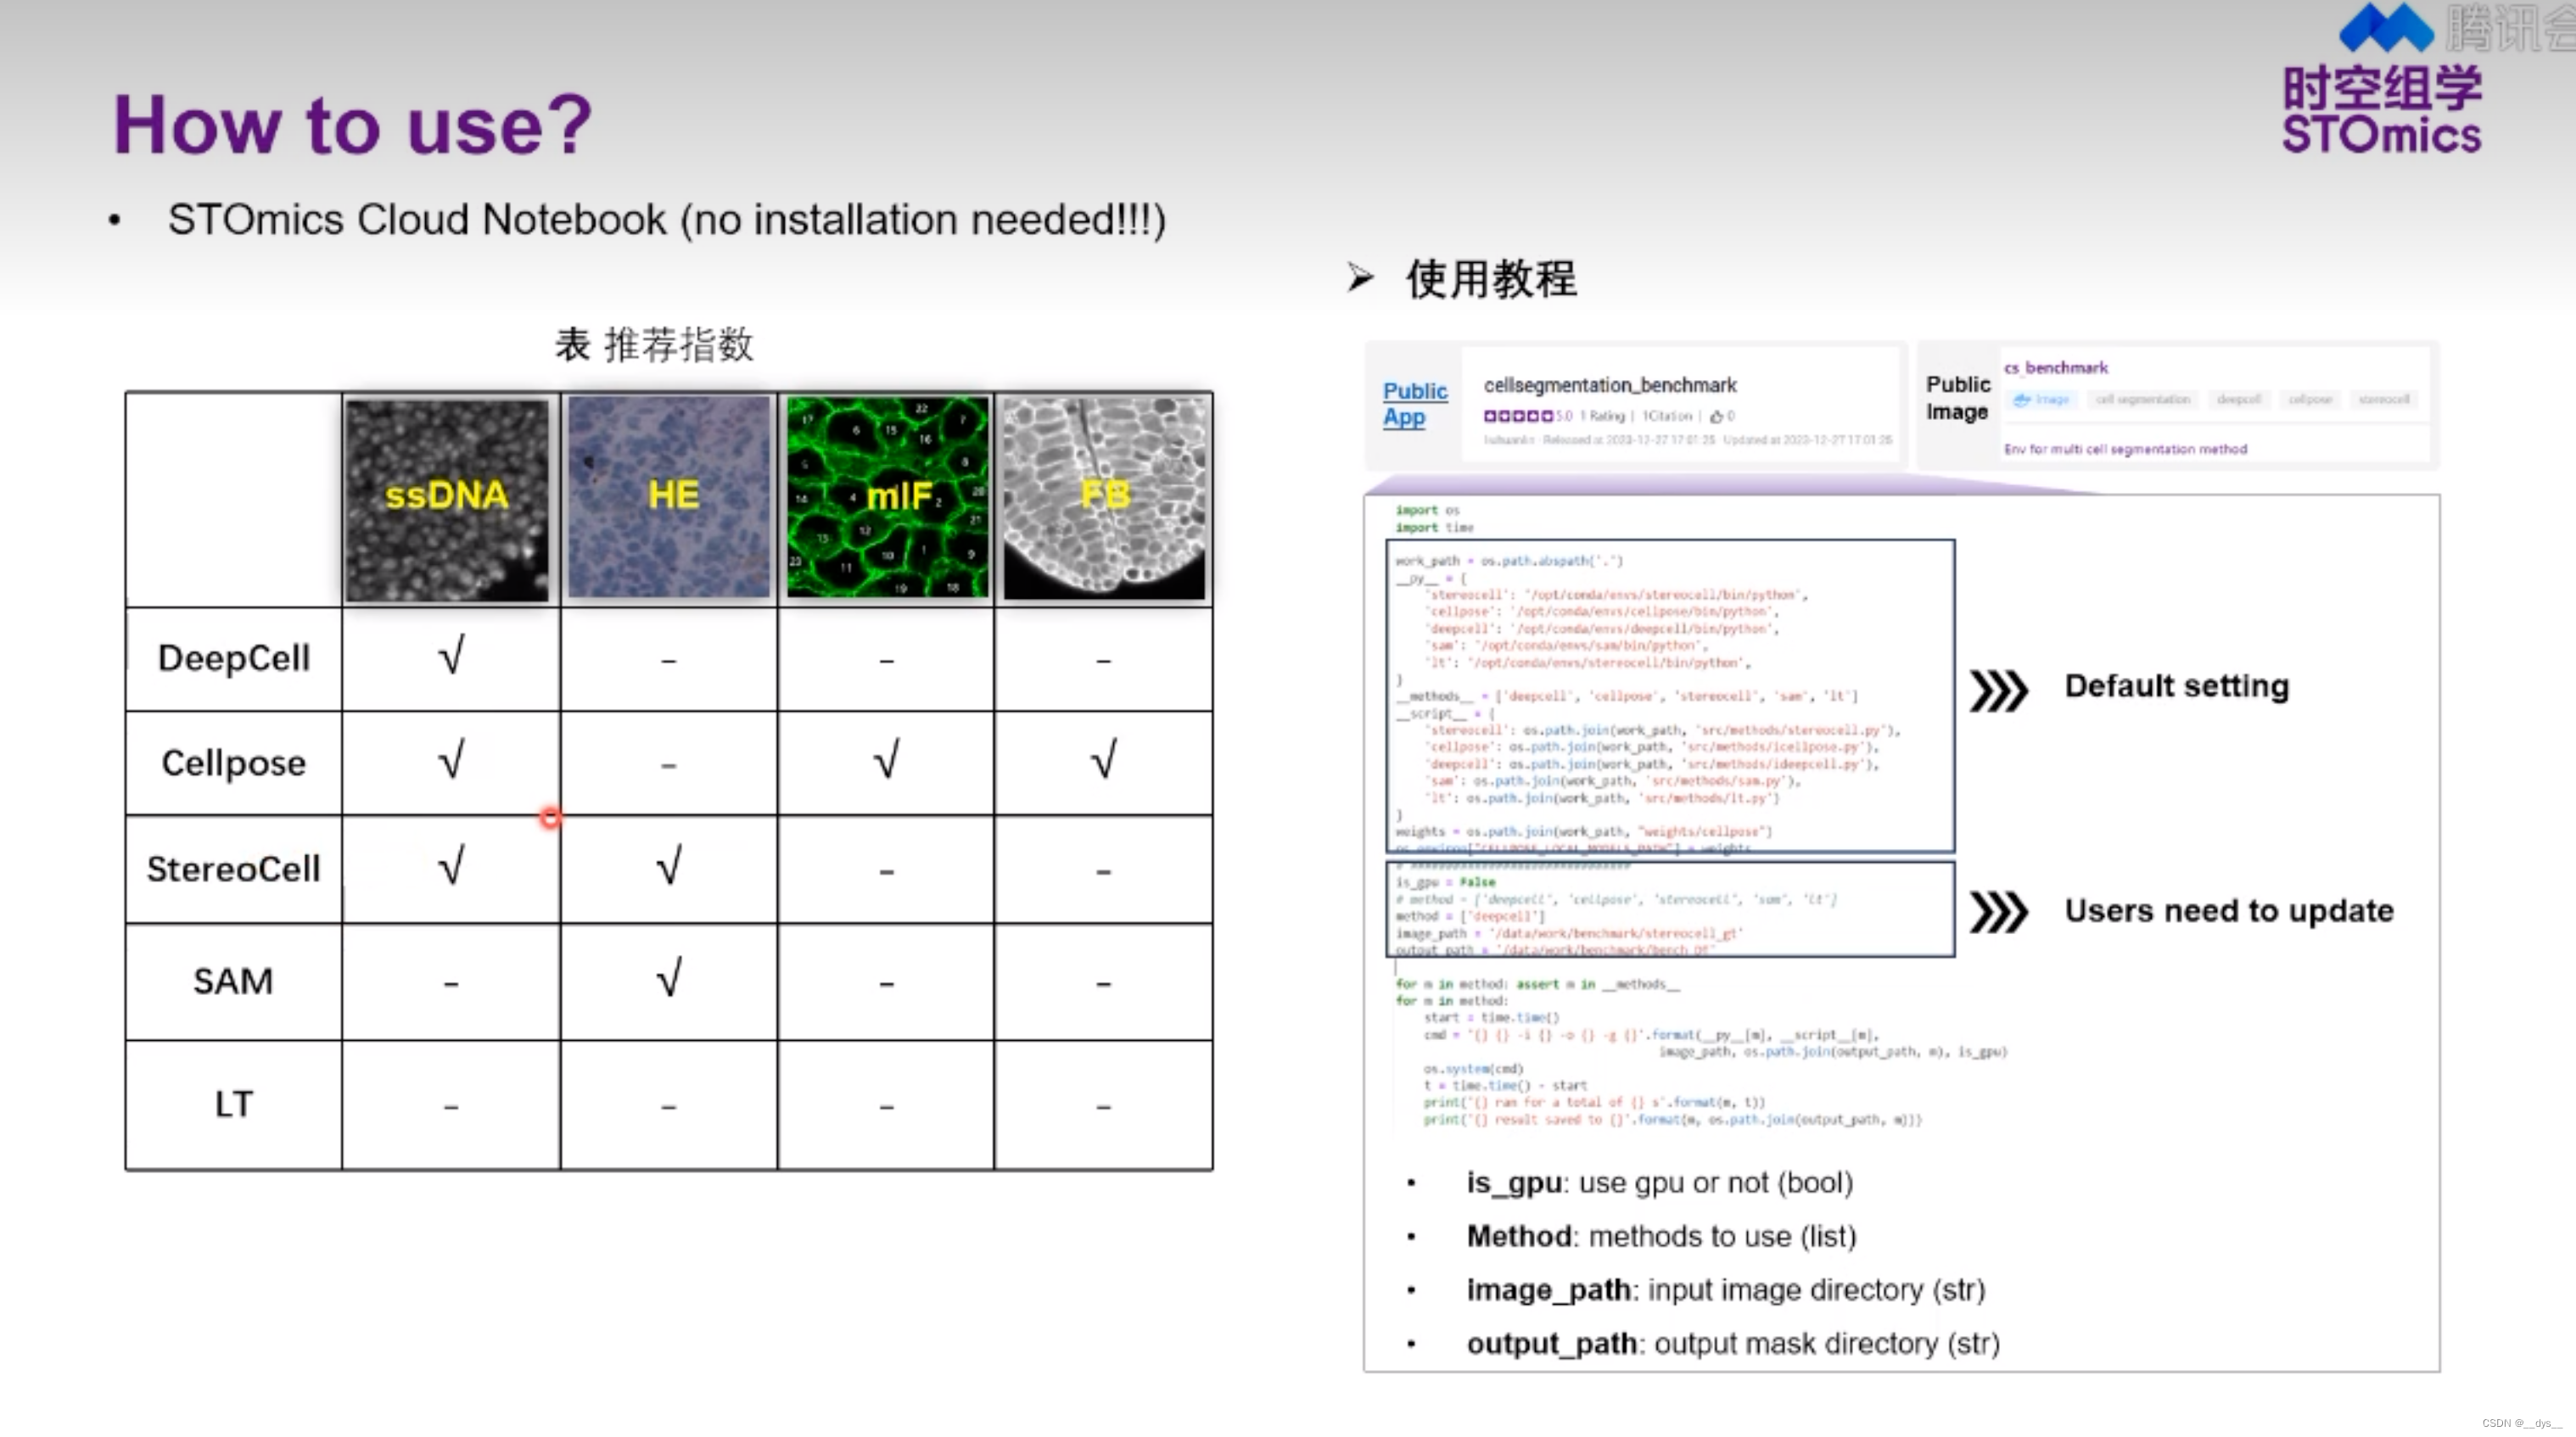Click the os.system(cmd) code line

click(1473, 1068)
